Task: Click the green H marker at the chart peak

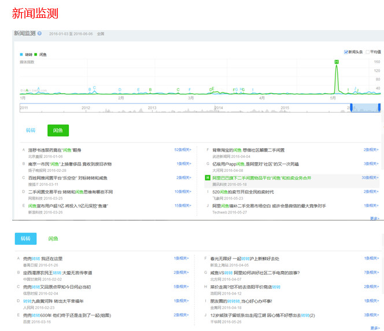Action: tap(337, 62)
